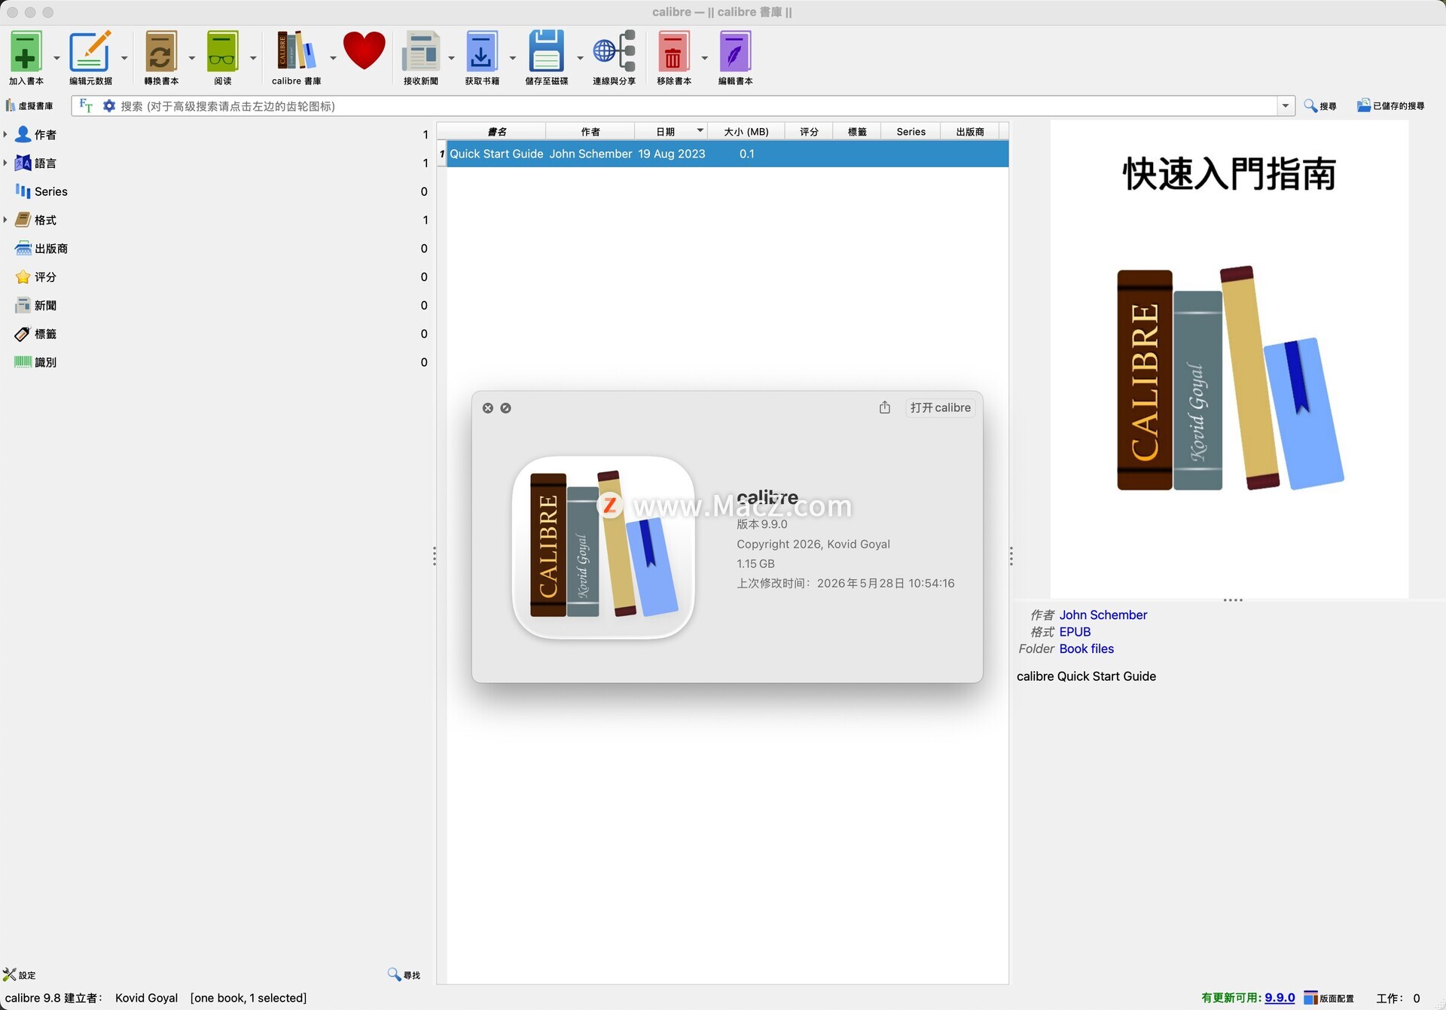Sort by the 作者 author column header

click(x=590, y=132)
